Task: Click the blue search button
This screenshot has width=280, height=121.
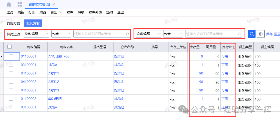Action: tap(251, 34)
